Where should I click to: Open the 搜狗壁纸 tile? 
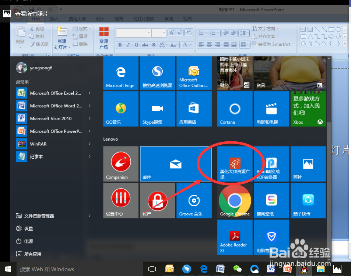click(x=271, y=200)
